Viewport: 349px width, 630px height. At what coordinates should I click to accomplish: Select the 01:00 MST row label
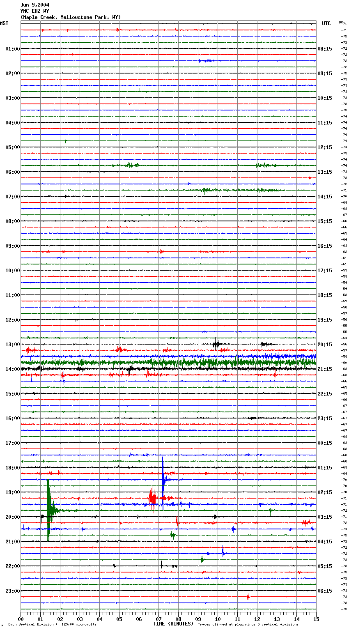point(13,49)
